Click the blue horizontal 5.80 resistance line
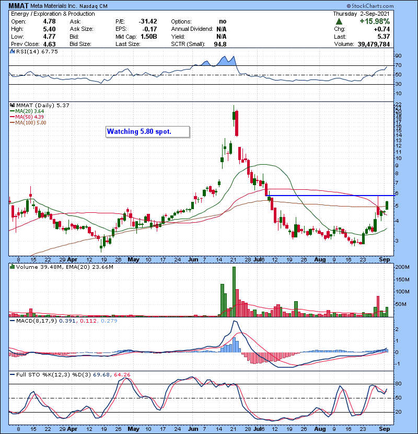The width and height of the screenshot is (418, 434). click(331, 196)
